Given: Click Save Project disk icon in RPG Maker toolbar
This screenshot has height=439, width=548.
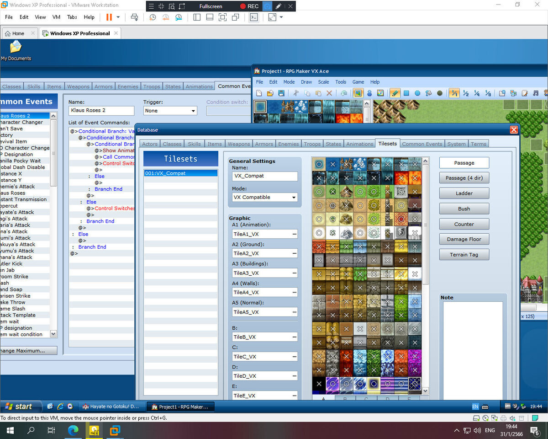Looking at the screenshot, I should click(281, 93).
